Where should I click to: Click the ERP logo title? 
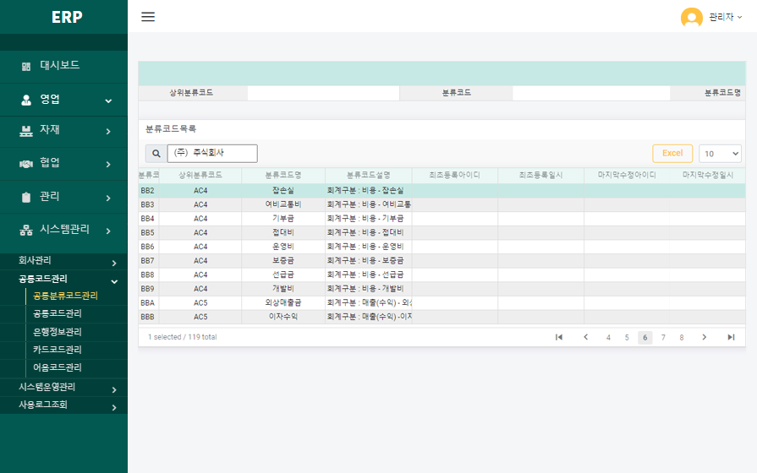click(67, 17)
